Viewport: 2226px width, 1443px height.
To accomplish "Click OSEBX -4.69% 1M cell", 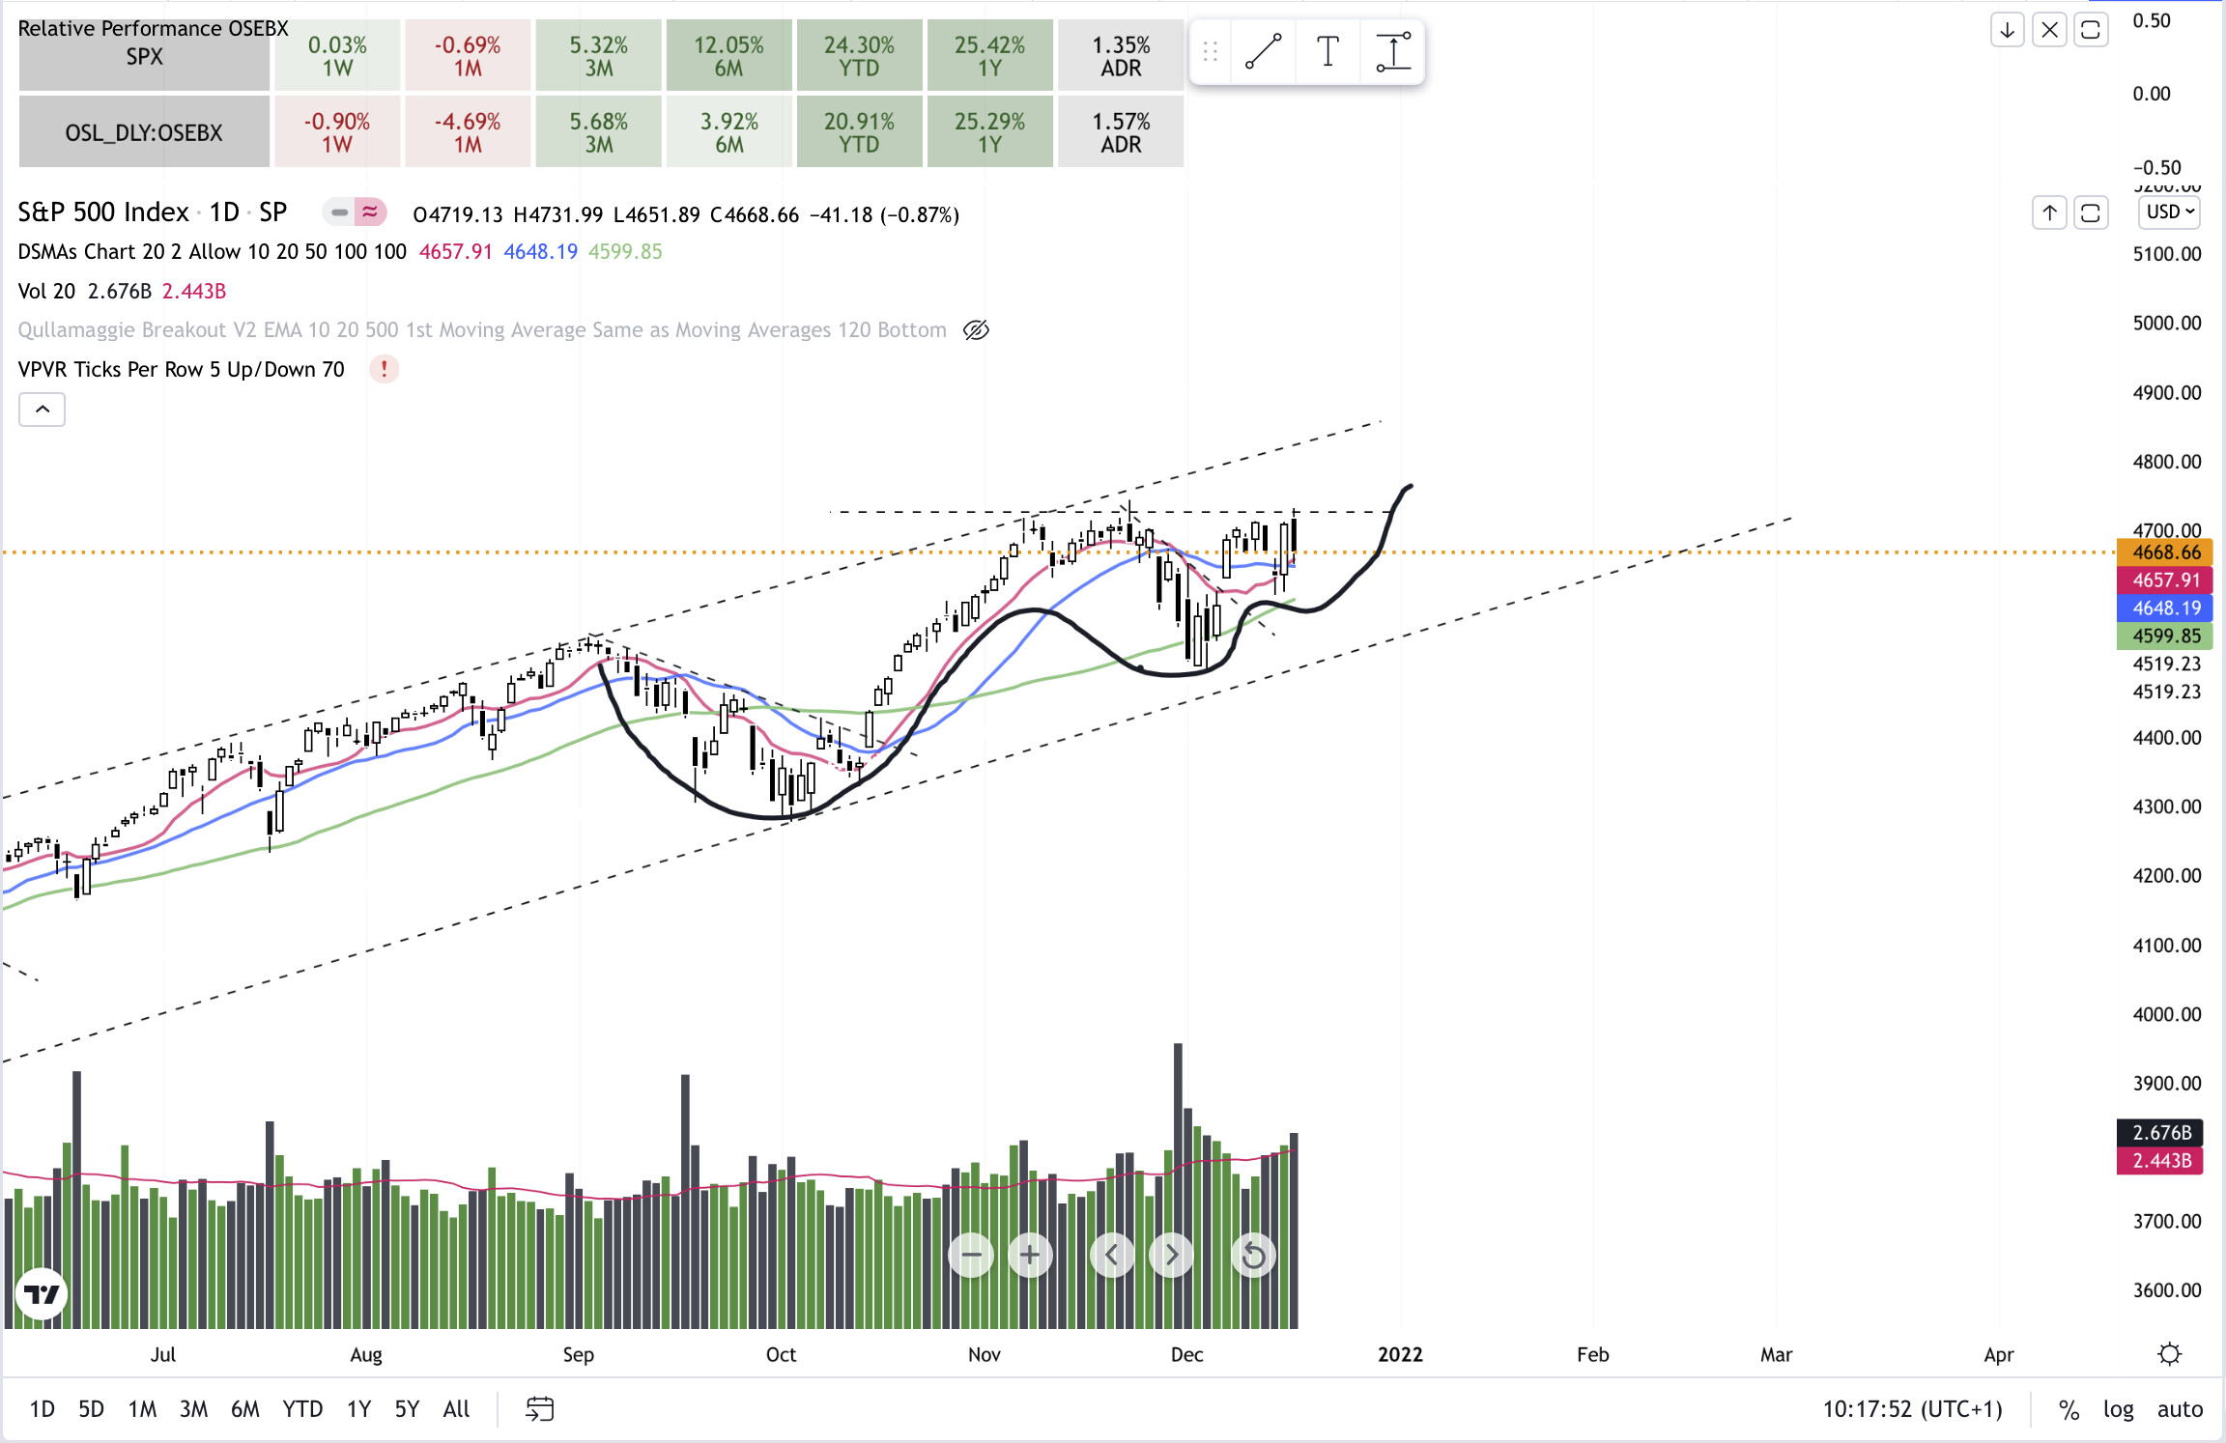I will coord(468,132).
